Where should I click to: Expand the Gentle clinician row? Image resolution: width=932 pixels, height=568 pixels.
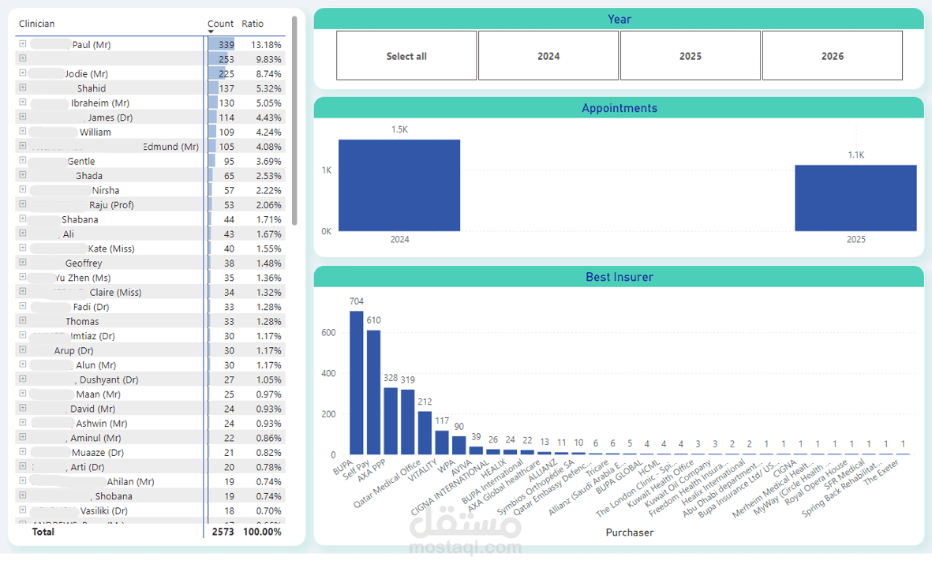[23, 160]
